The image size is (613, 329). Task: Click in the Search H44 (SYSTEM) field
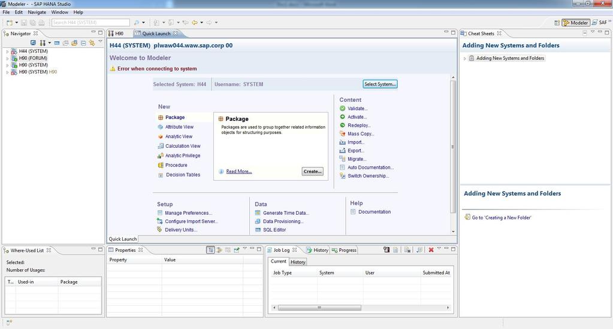click(90, 23)
